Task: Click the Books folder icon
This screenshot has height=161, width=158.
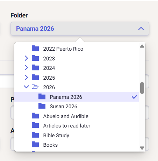Action: (35, 145)
